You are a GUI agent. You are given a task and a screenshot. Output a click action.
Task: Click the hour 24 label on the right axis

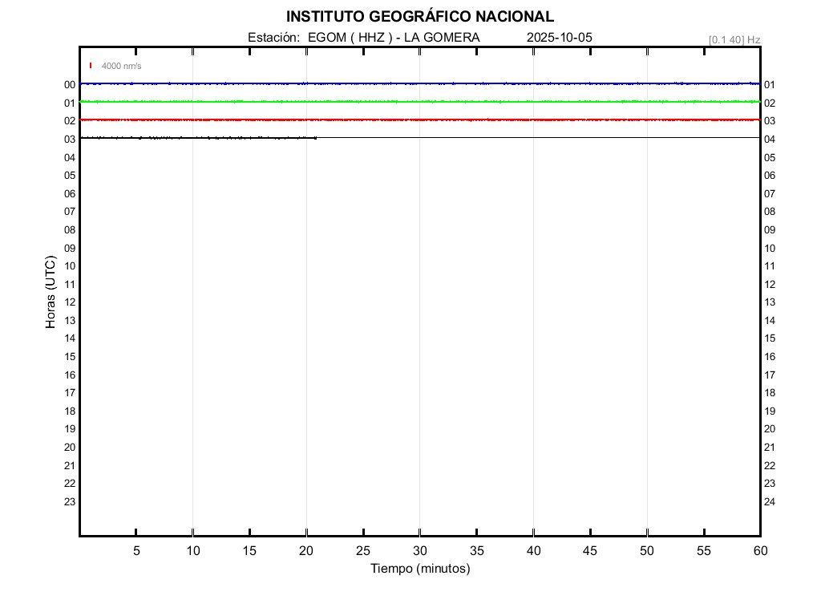[x=769, y=502]
